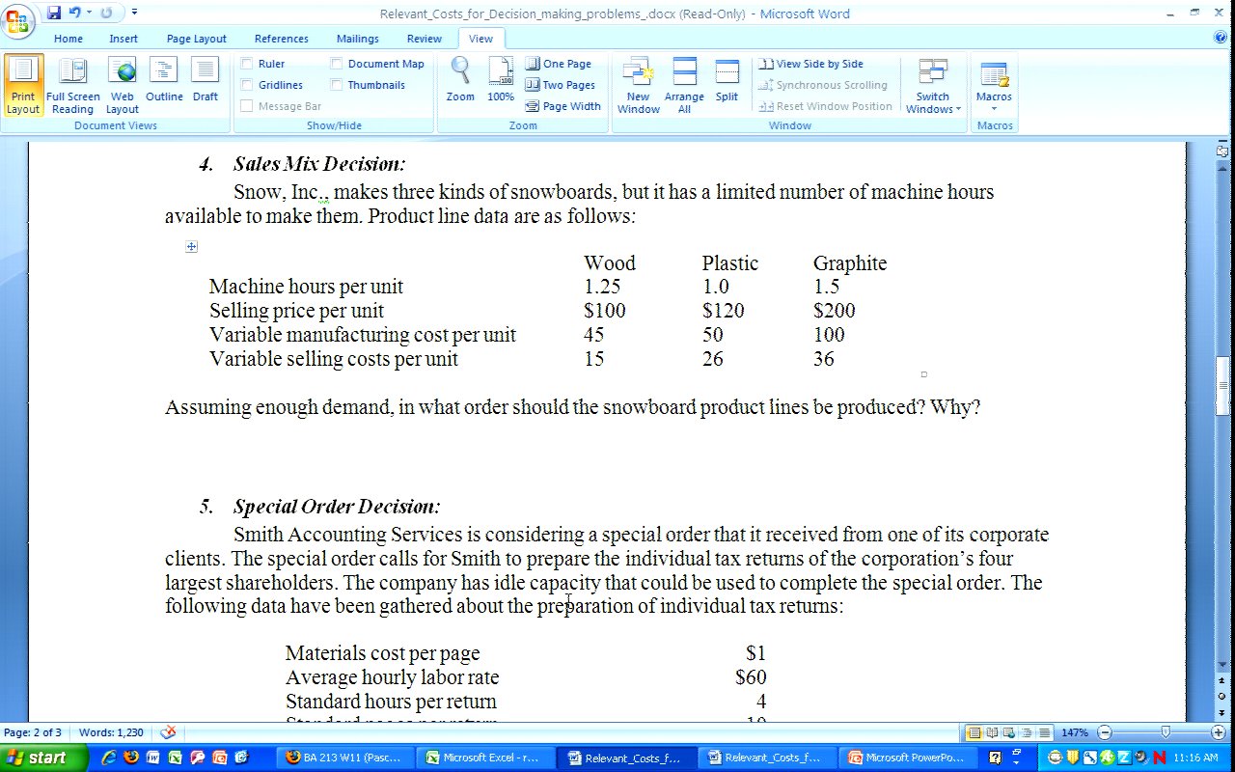Click the zoom slider in status bar
The image size is (1235, 772).
click(1165, 732)
